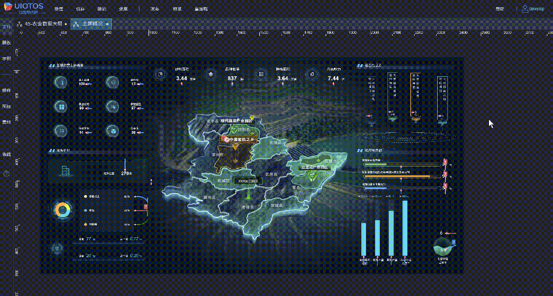Click 重加载 to reload the page

[x=201, y=9]
